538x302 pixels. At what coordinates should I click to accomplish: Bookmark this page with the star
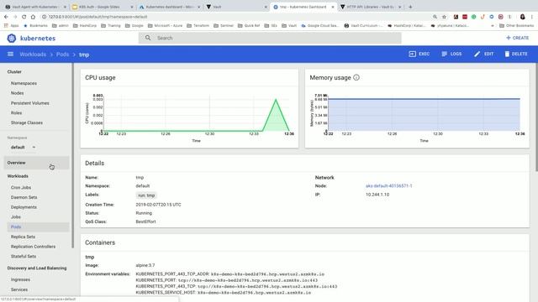pos(444,17)
